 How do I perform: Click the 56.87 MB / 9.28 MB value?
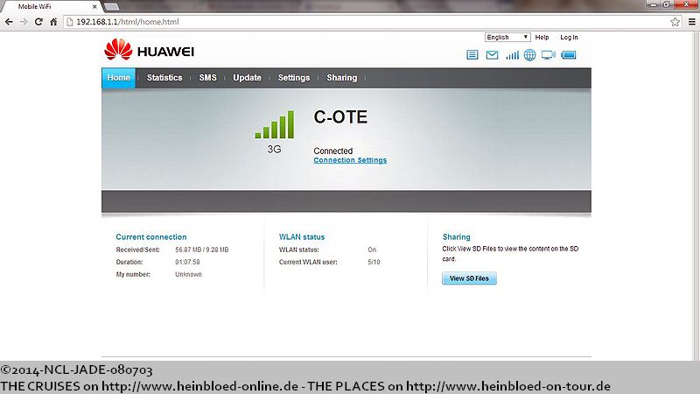click(x=202, y=250)
